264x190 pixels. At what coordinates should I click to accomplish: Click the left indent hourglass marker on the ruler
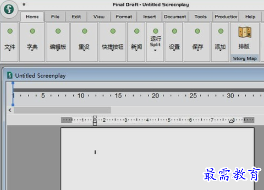coord(95,120)
